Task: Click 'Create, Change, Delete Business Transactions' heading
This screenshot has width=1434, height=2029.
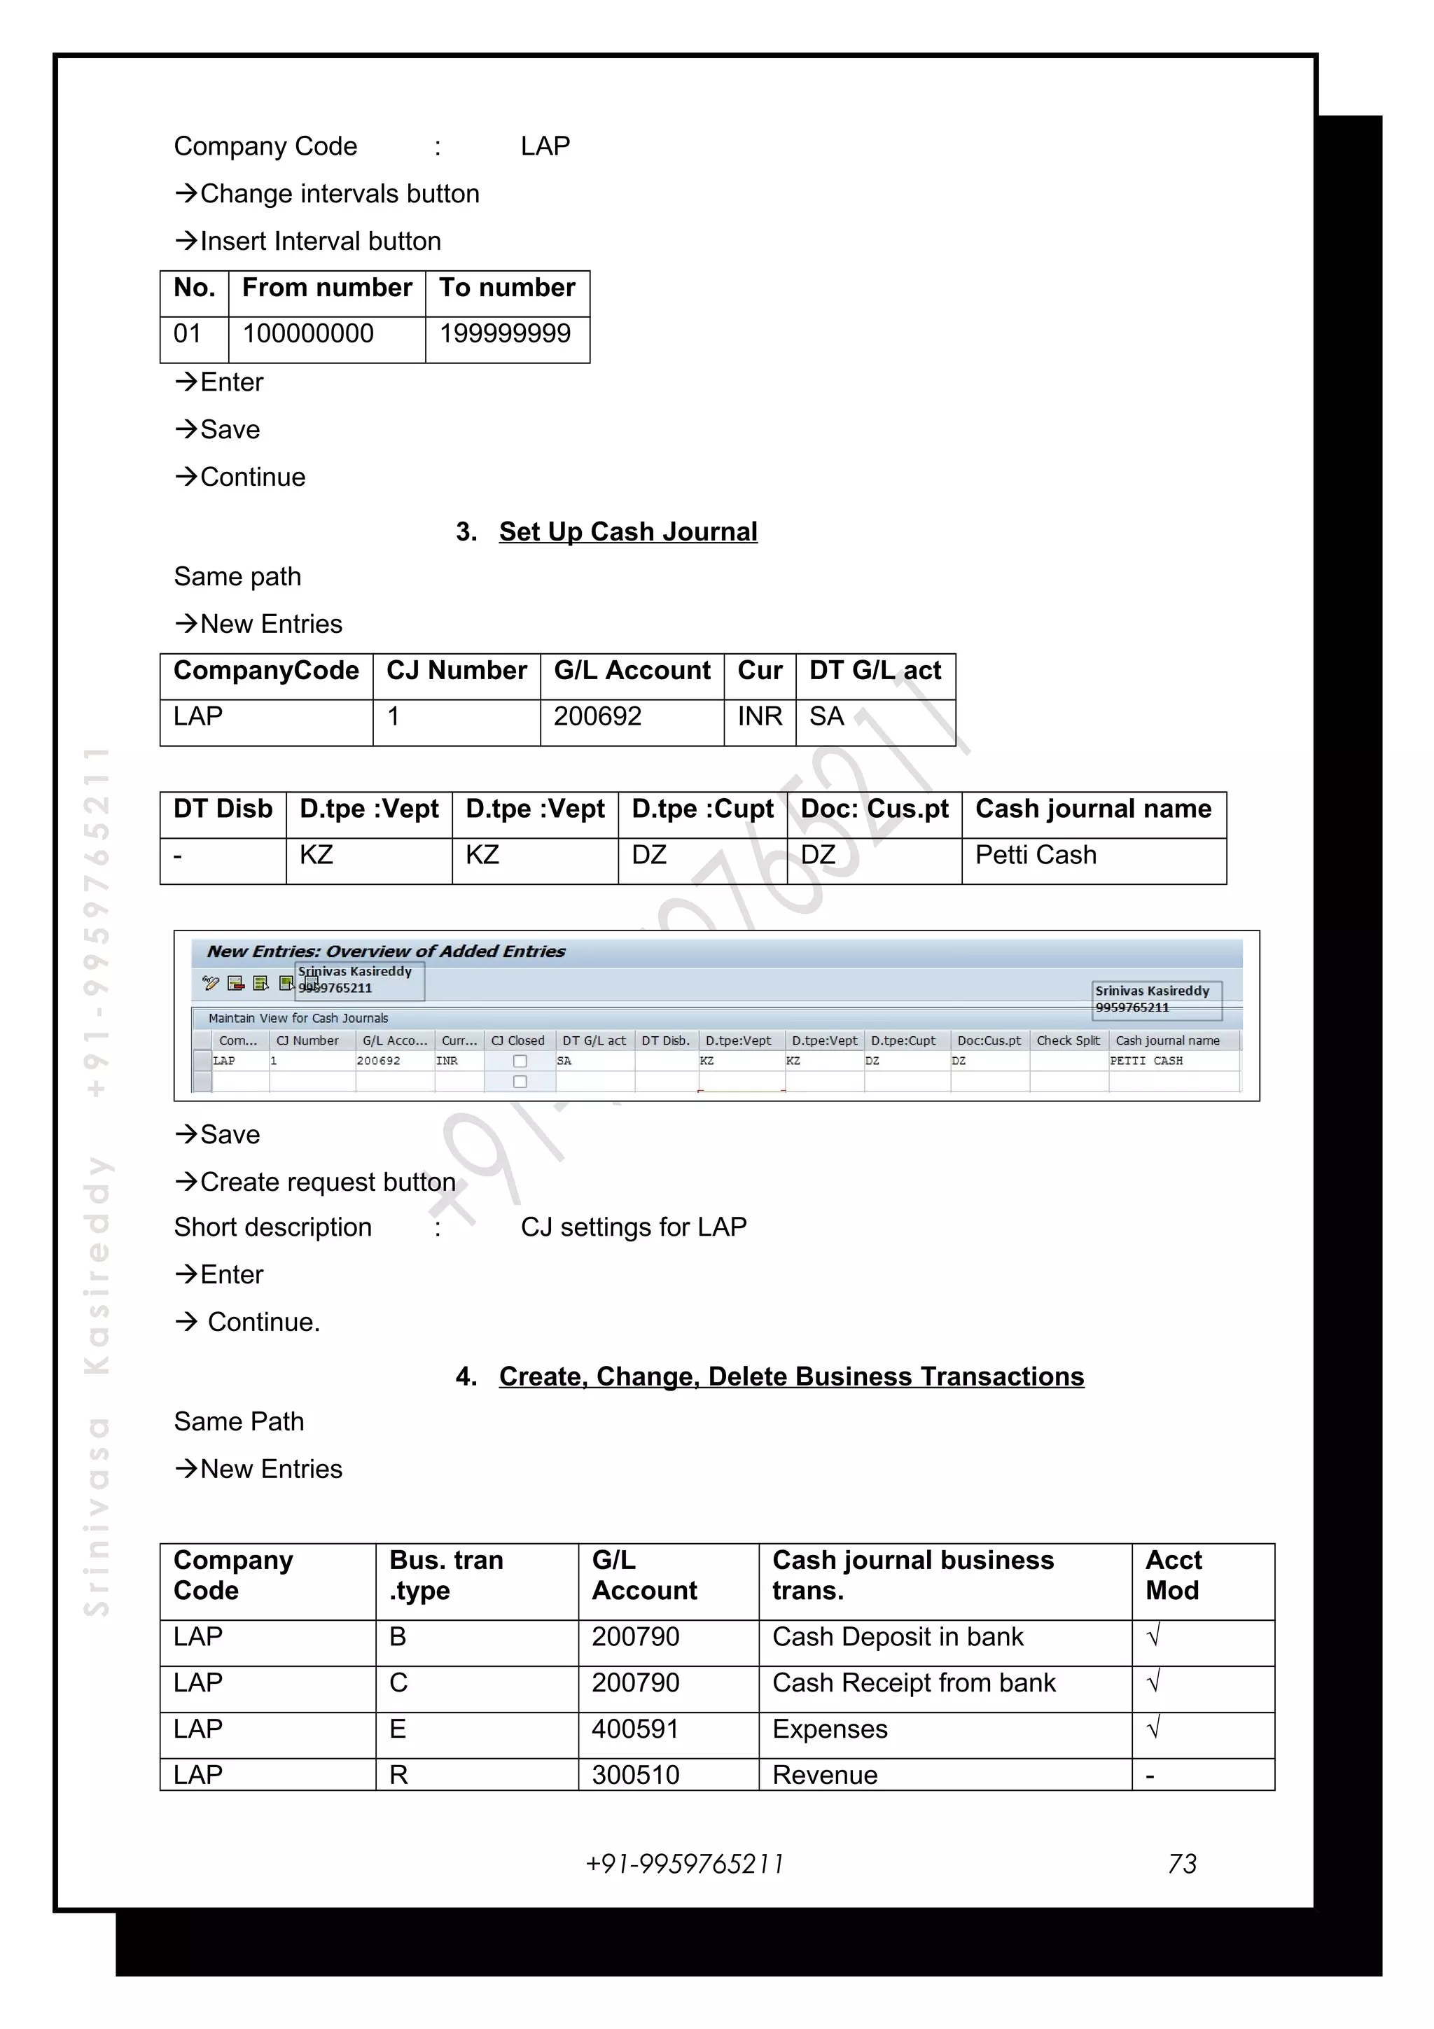Action: tap(791, 1376)
